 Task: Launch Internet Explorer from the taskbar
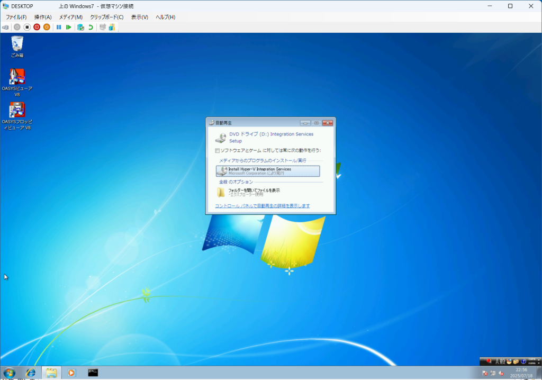(x=31, y=373)
